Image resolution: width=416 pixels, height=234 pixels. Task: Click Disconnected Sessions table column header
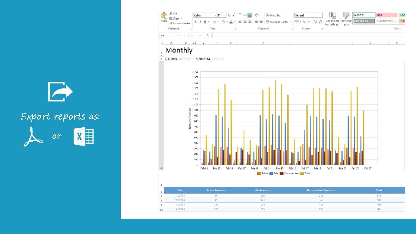tap(321, 190)
